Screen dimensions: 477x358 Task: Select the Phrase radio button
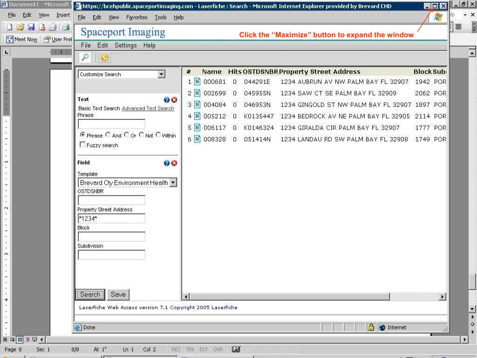(x=82, y=135)
